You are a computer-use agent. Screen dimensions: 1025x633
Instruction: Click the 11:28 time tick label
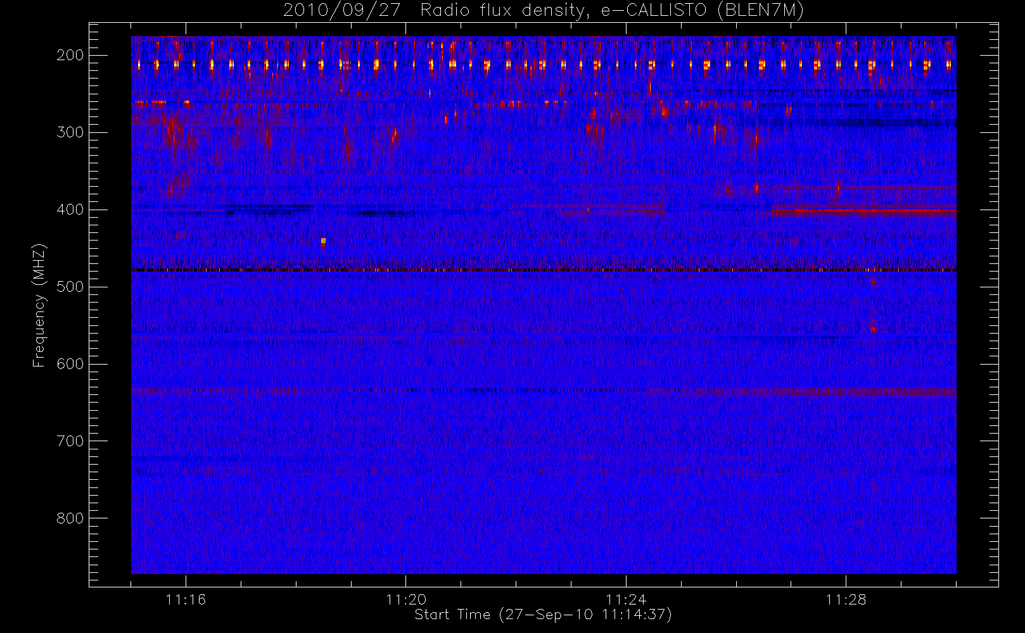[x=846, y=599]
